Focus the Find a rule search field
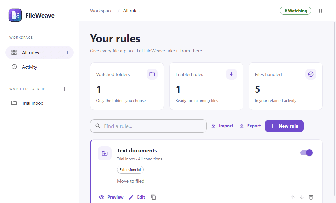Image resolution: width=336 pixels, height=203 pixels. click(x=148, y=126)
